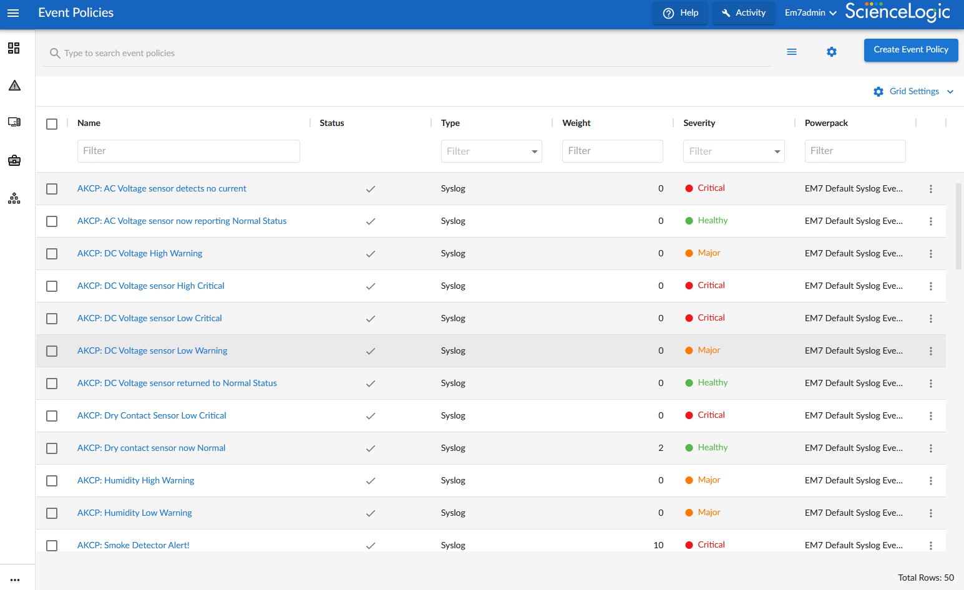Click the Create Event Policy button
This screenshot has width=964, height=590.
tap(910, 50)
